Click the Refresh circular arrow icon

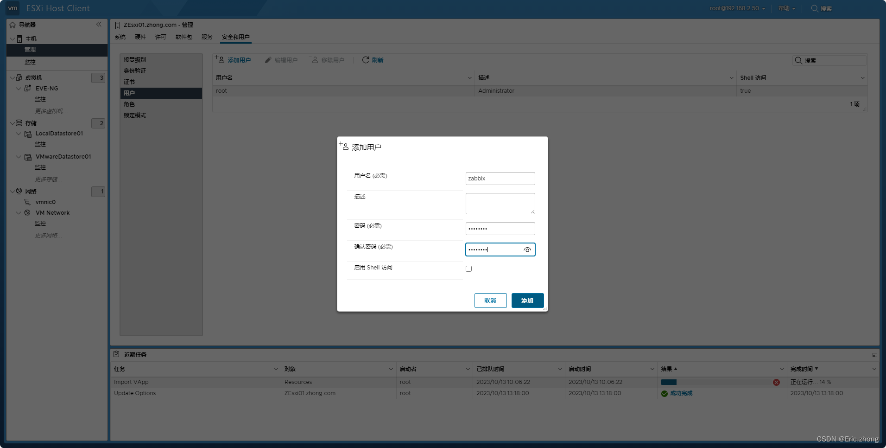pyautogui.click(x=366, y=60)
